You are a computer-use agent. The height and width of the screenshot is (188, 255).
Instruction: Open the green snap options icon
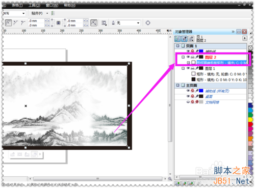(53, 13)
